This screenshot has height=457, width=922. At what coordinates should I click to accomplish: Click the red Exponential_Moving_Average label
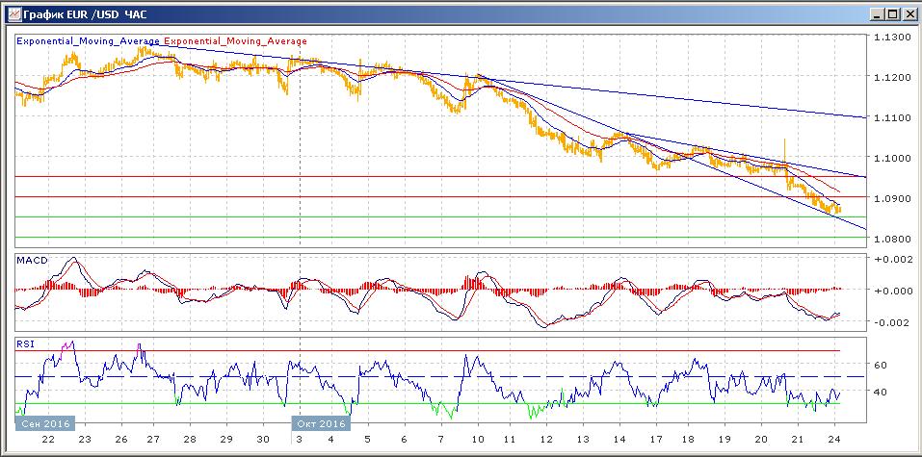[236, 41]
